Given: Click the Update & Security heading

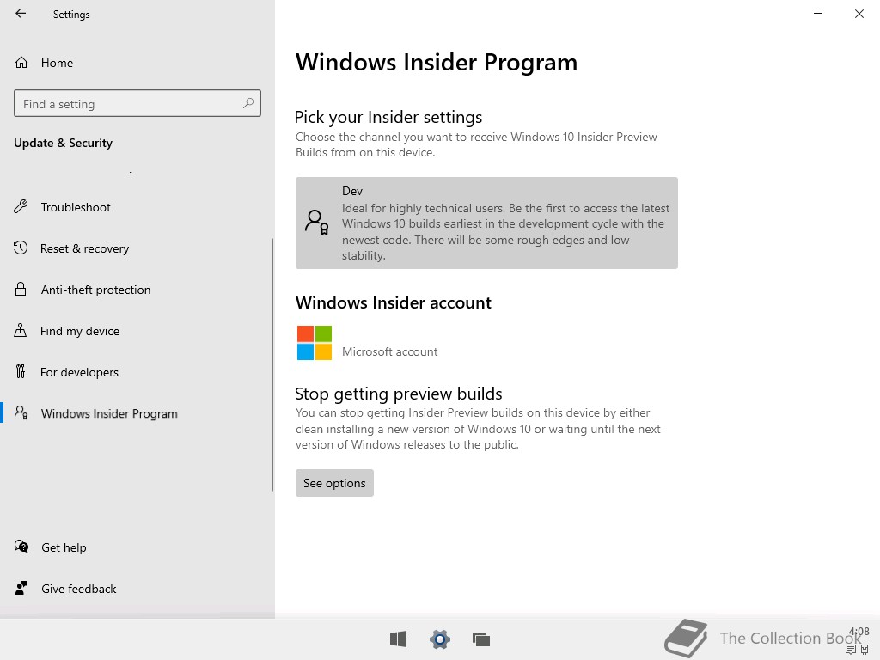Looking at the screenshot, I should pos(63,144).
